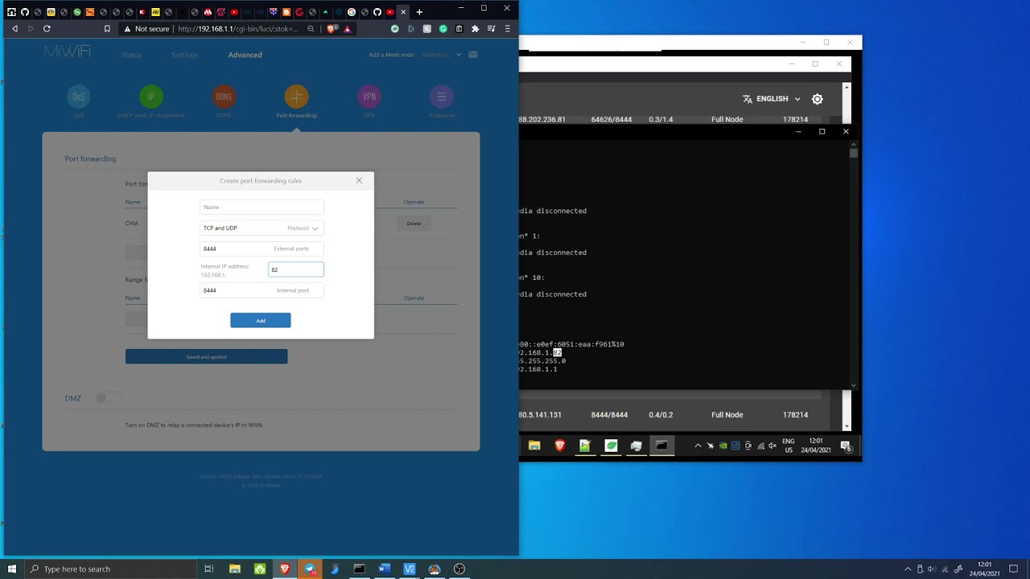Viewport: 1030px width, 579px height.
Task: Switch to the Status tab in MiWiFi
Action: [131, 55]
